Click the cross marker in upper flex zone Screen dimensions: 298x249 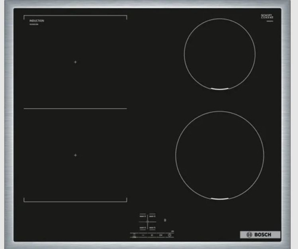(75, 62)
